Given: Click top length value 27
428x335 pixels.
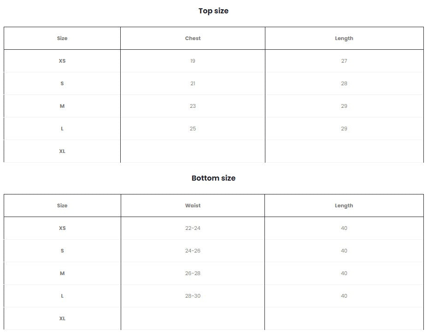Looking at the screenshot, I should [x=344, y=61].
